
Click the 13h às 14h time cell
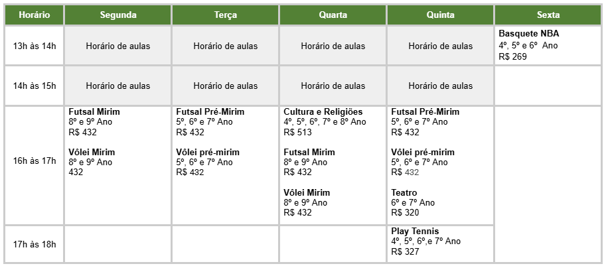point(33,46)
